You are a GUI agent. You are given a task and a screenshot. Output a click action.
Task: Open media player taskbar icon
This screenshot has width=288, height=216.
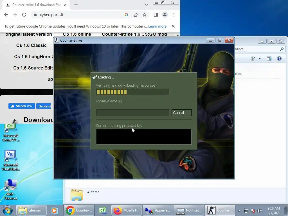54,210
